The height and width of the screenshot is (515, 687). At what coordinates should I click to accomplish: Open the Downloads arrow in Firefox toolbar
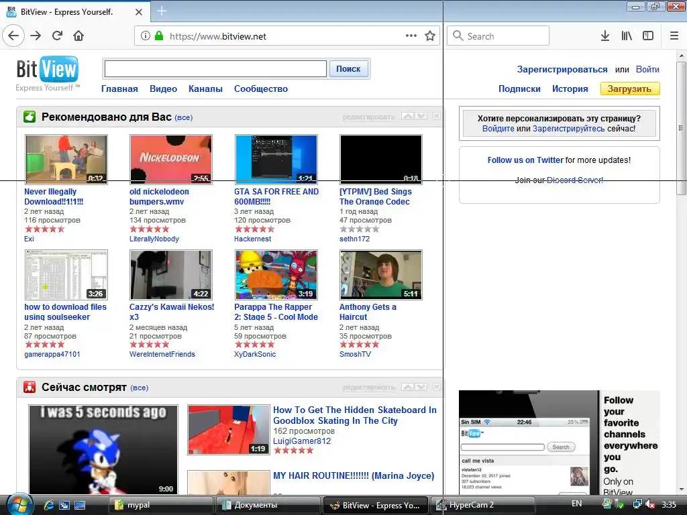click(x=605, y=36)
